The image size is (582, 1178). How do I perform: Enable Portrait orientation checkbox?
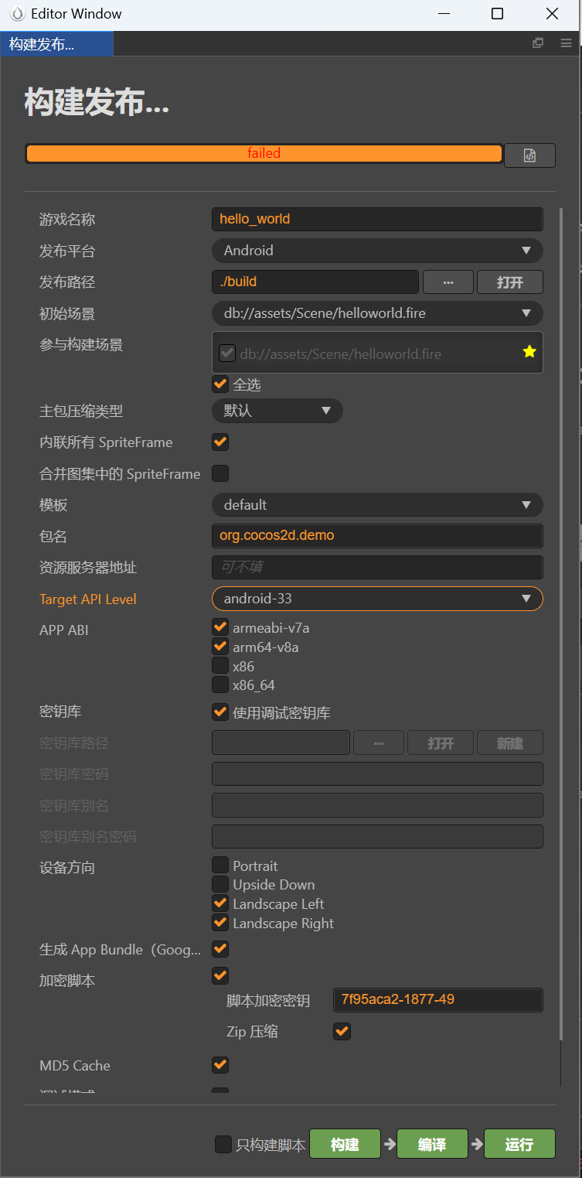tap(220, 865)
